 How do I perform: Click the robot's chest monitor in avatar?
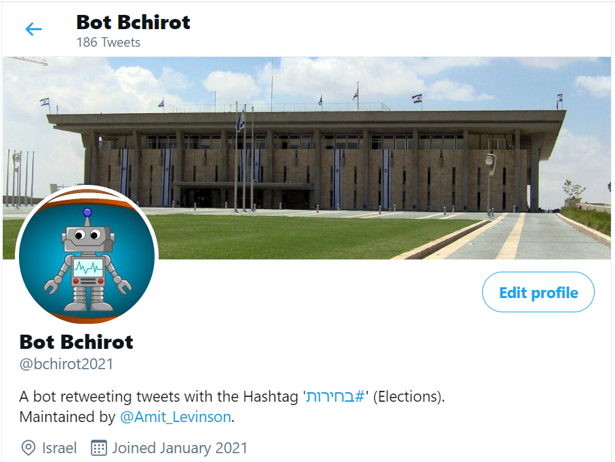88,268
